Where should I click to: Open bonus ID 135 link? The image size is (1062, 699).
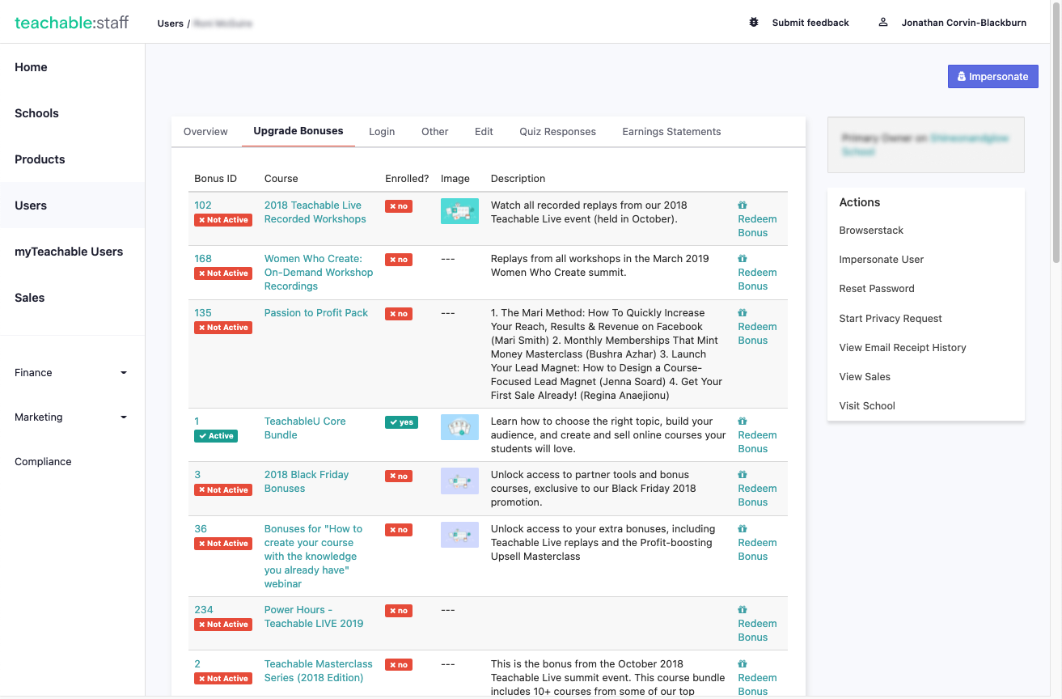pos(203,313)
